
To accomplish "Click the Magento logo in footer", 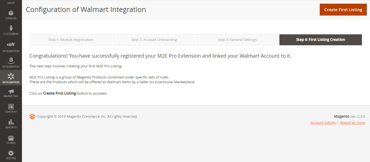I will (32, 117).
